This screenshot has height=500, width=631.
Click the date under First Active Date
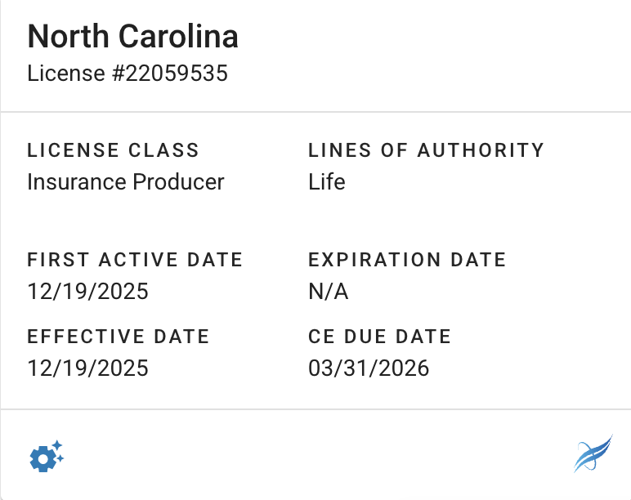click(87, 292)
